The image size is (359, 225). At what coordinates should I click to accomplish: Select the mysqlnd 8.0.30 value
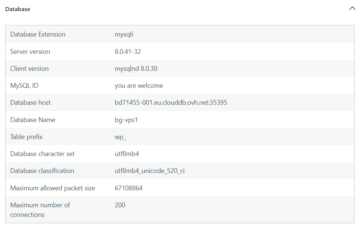point(136,69)
